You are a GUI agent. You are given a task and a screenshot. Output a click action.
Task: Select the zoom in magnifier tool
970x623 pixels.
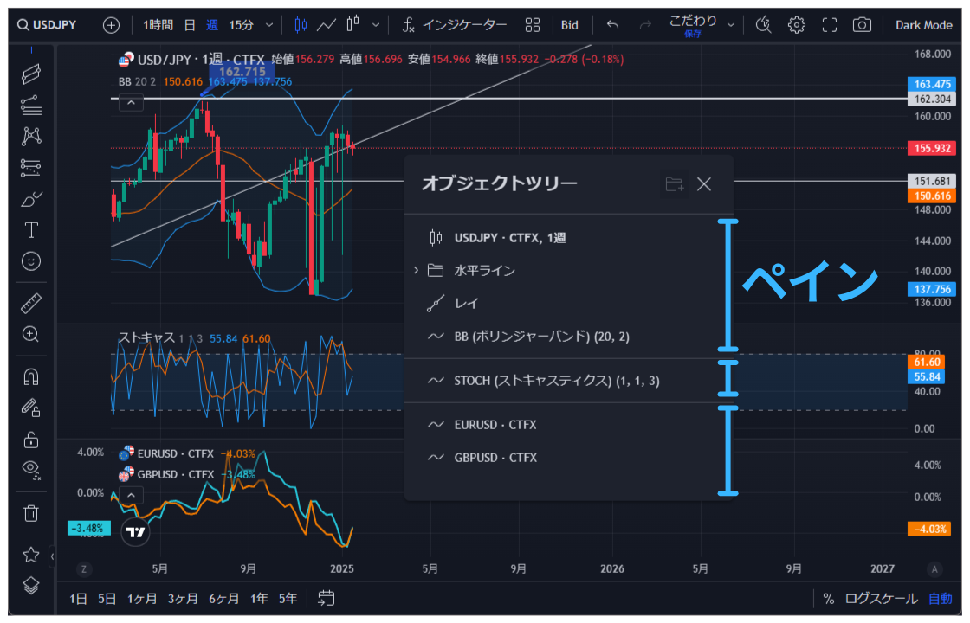point(31,334)
